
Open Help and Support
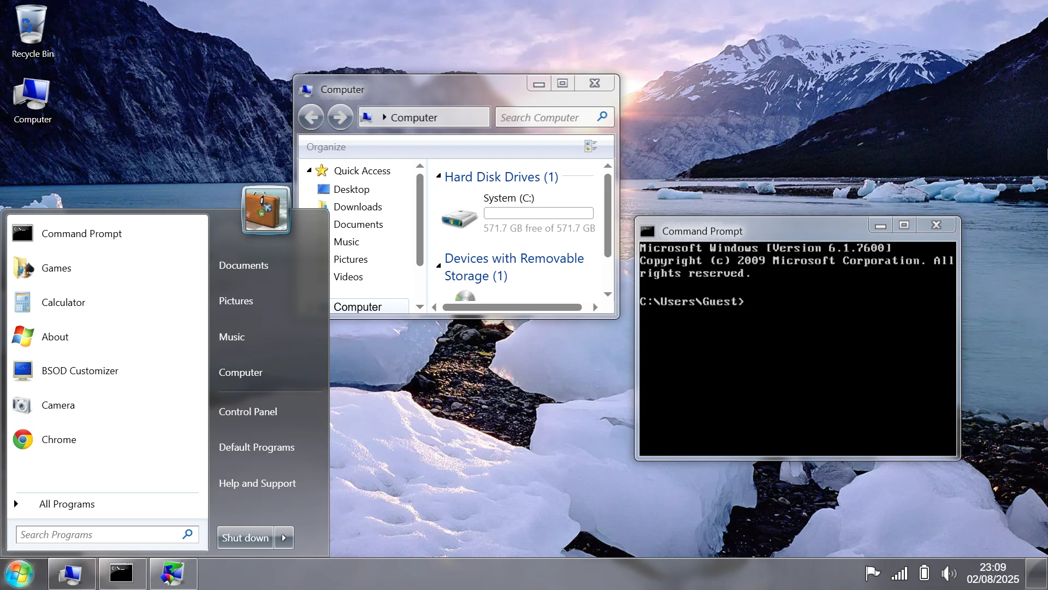tap(257, 483)
